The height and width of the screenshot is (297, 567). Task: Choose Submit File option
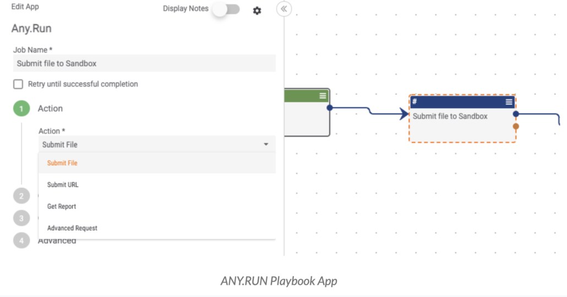point(157,163)
